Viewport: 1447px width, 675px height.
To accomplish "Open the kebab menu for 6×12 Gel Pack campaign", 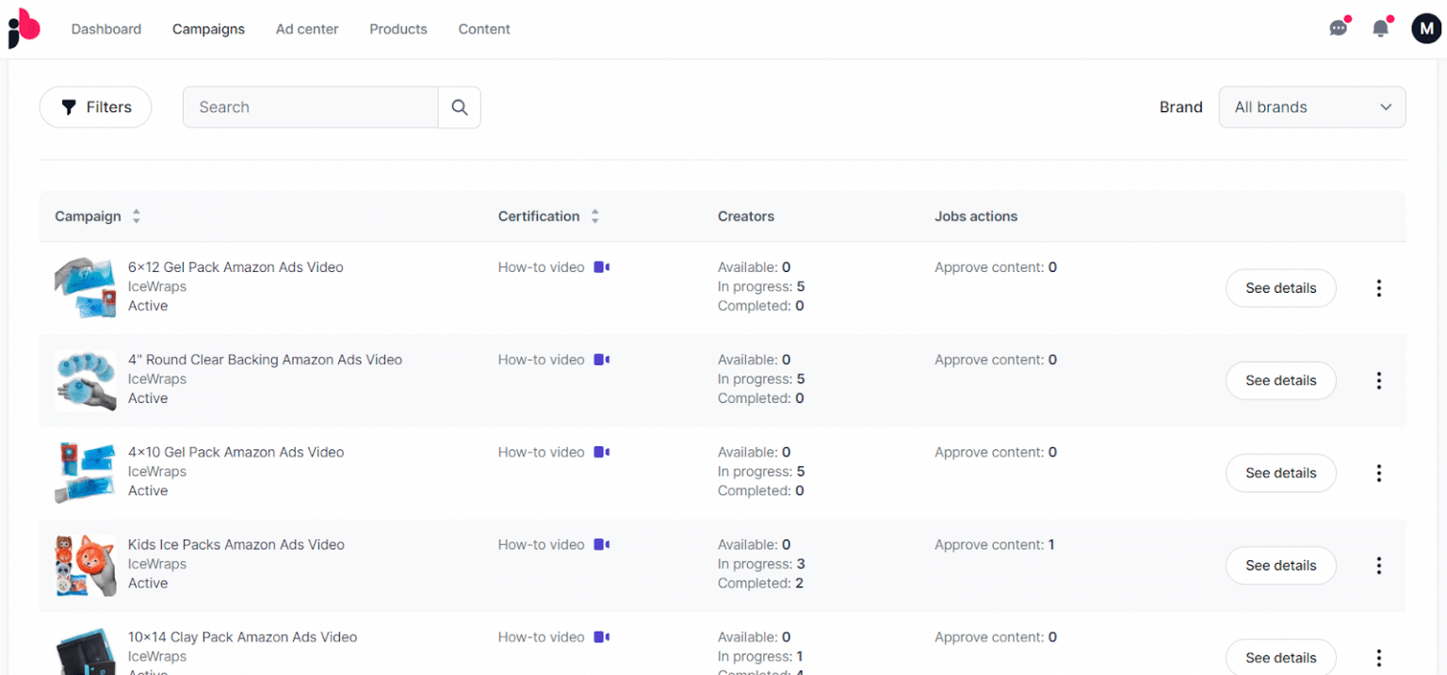I will coord(1378,288).
